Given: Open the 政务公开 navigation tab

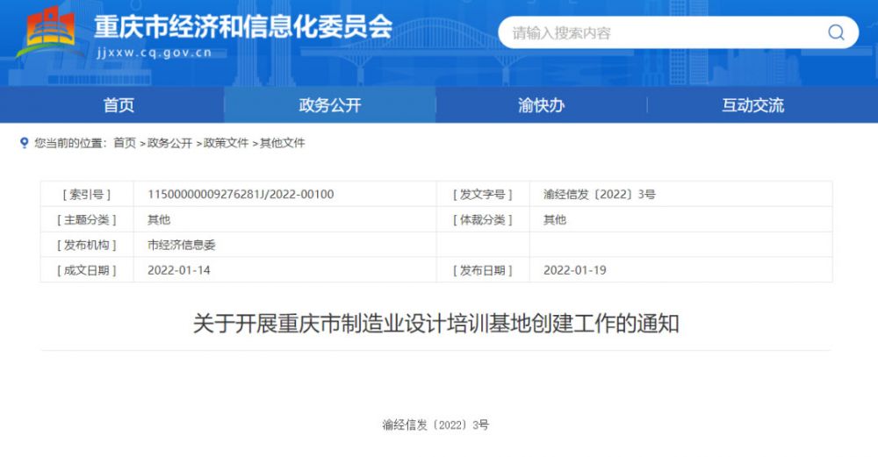Looking at the screenshot, I should coord(330,105).
